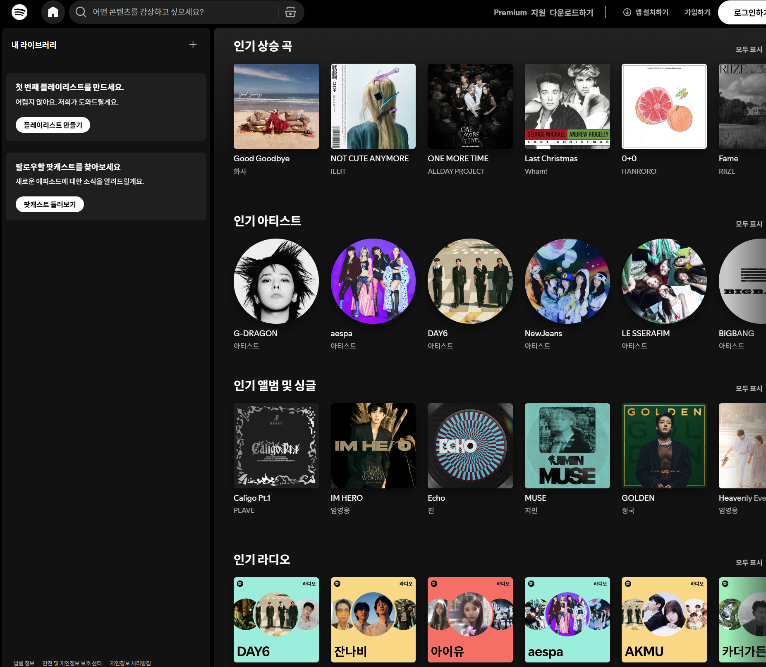Show all in 인기 아티스트 section

pos(749,224)
